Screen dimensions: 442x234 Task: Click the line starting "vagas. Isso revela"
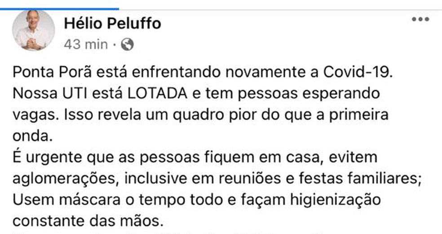201,115
